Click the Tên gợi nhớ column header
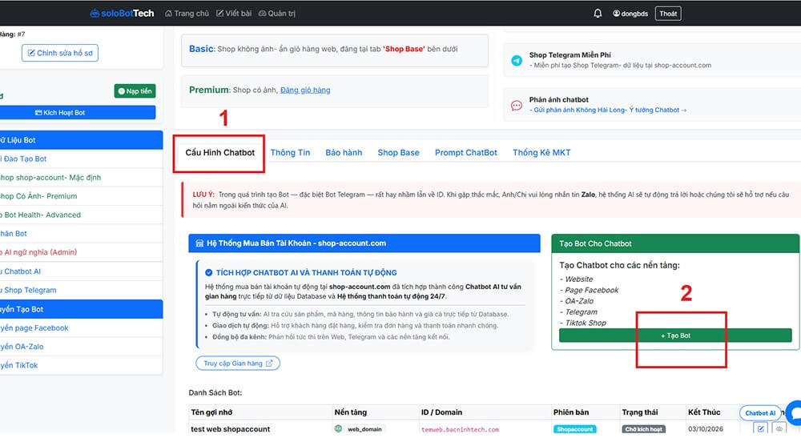The image size is (801, 438). click(x=211, y=412)
